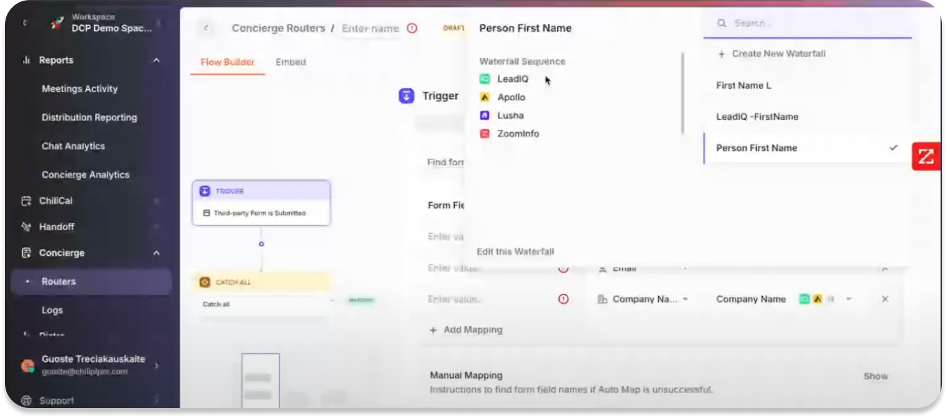947x418 pixels.
Task: Click the router Enter name field
Action: pyautogui.click(x=371, y=29)
